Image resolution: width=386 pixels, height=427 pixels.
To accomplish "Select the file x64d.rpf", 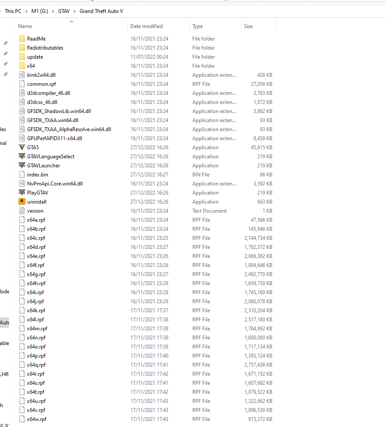I will [x=36, y=247].
